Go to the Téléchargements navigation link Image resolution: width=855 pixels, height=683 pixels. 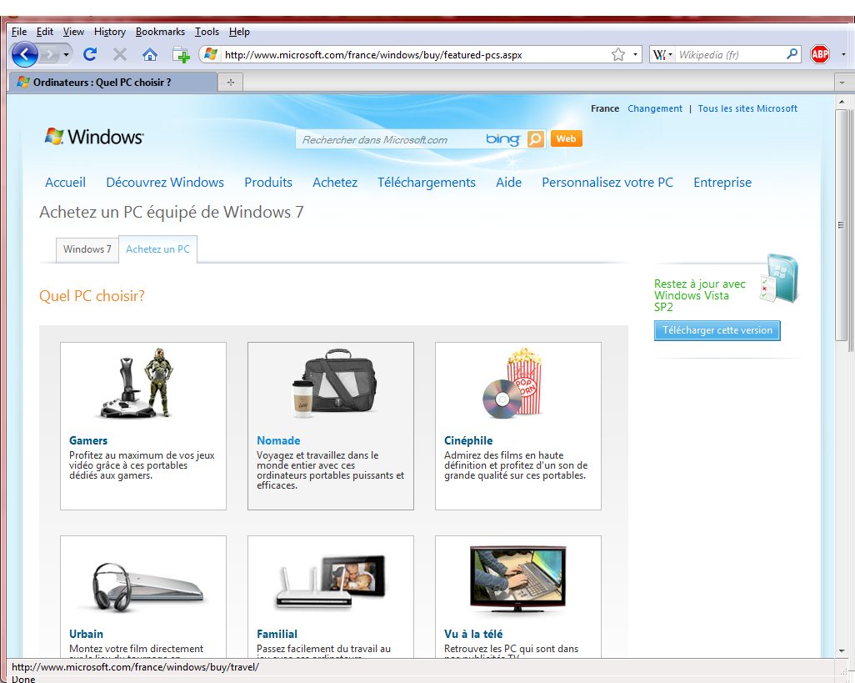pos(427,182)
